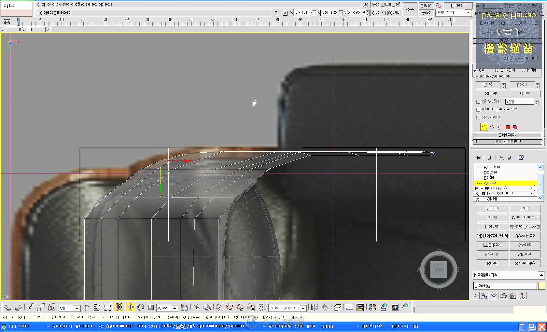Click the Undo arrow icon

coord(8,307)
